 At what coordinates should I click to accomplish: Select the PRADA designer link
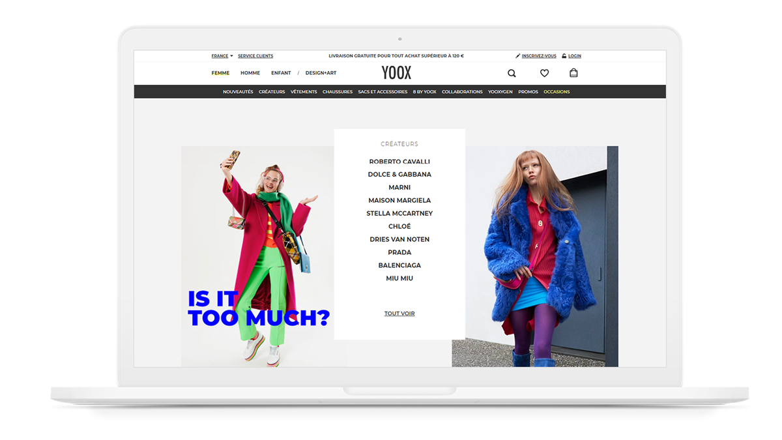click(x=399, y=252)
